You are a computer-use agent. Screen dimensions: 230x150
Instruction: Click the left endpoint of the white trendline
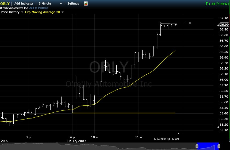160,23
